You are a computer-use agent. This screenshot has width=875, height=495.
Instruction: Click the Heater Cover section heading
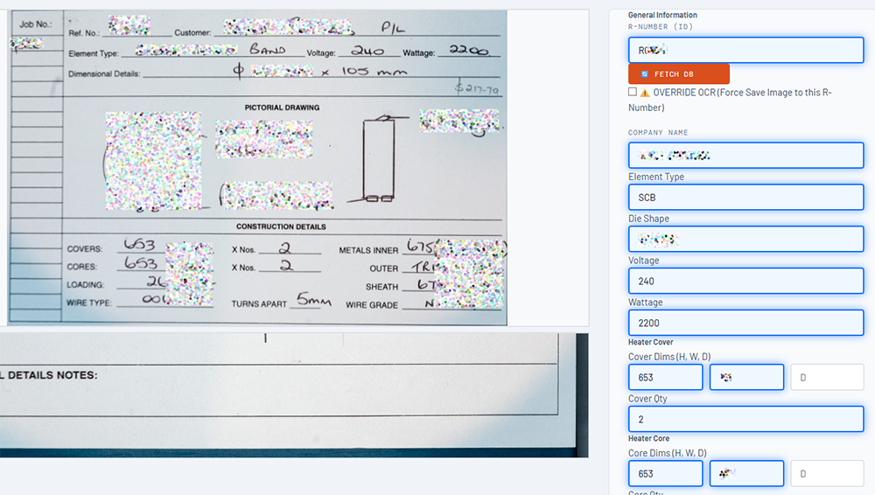click(651, 342)
